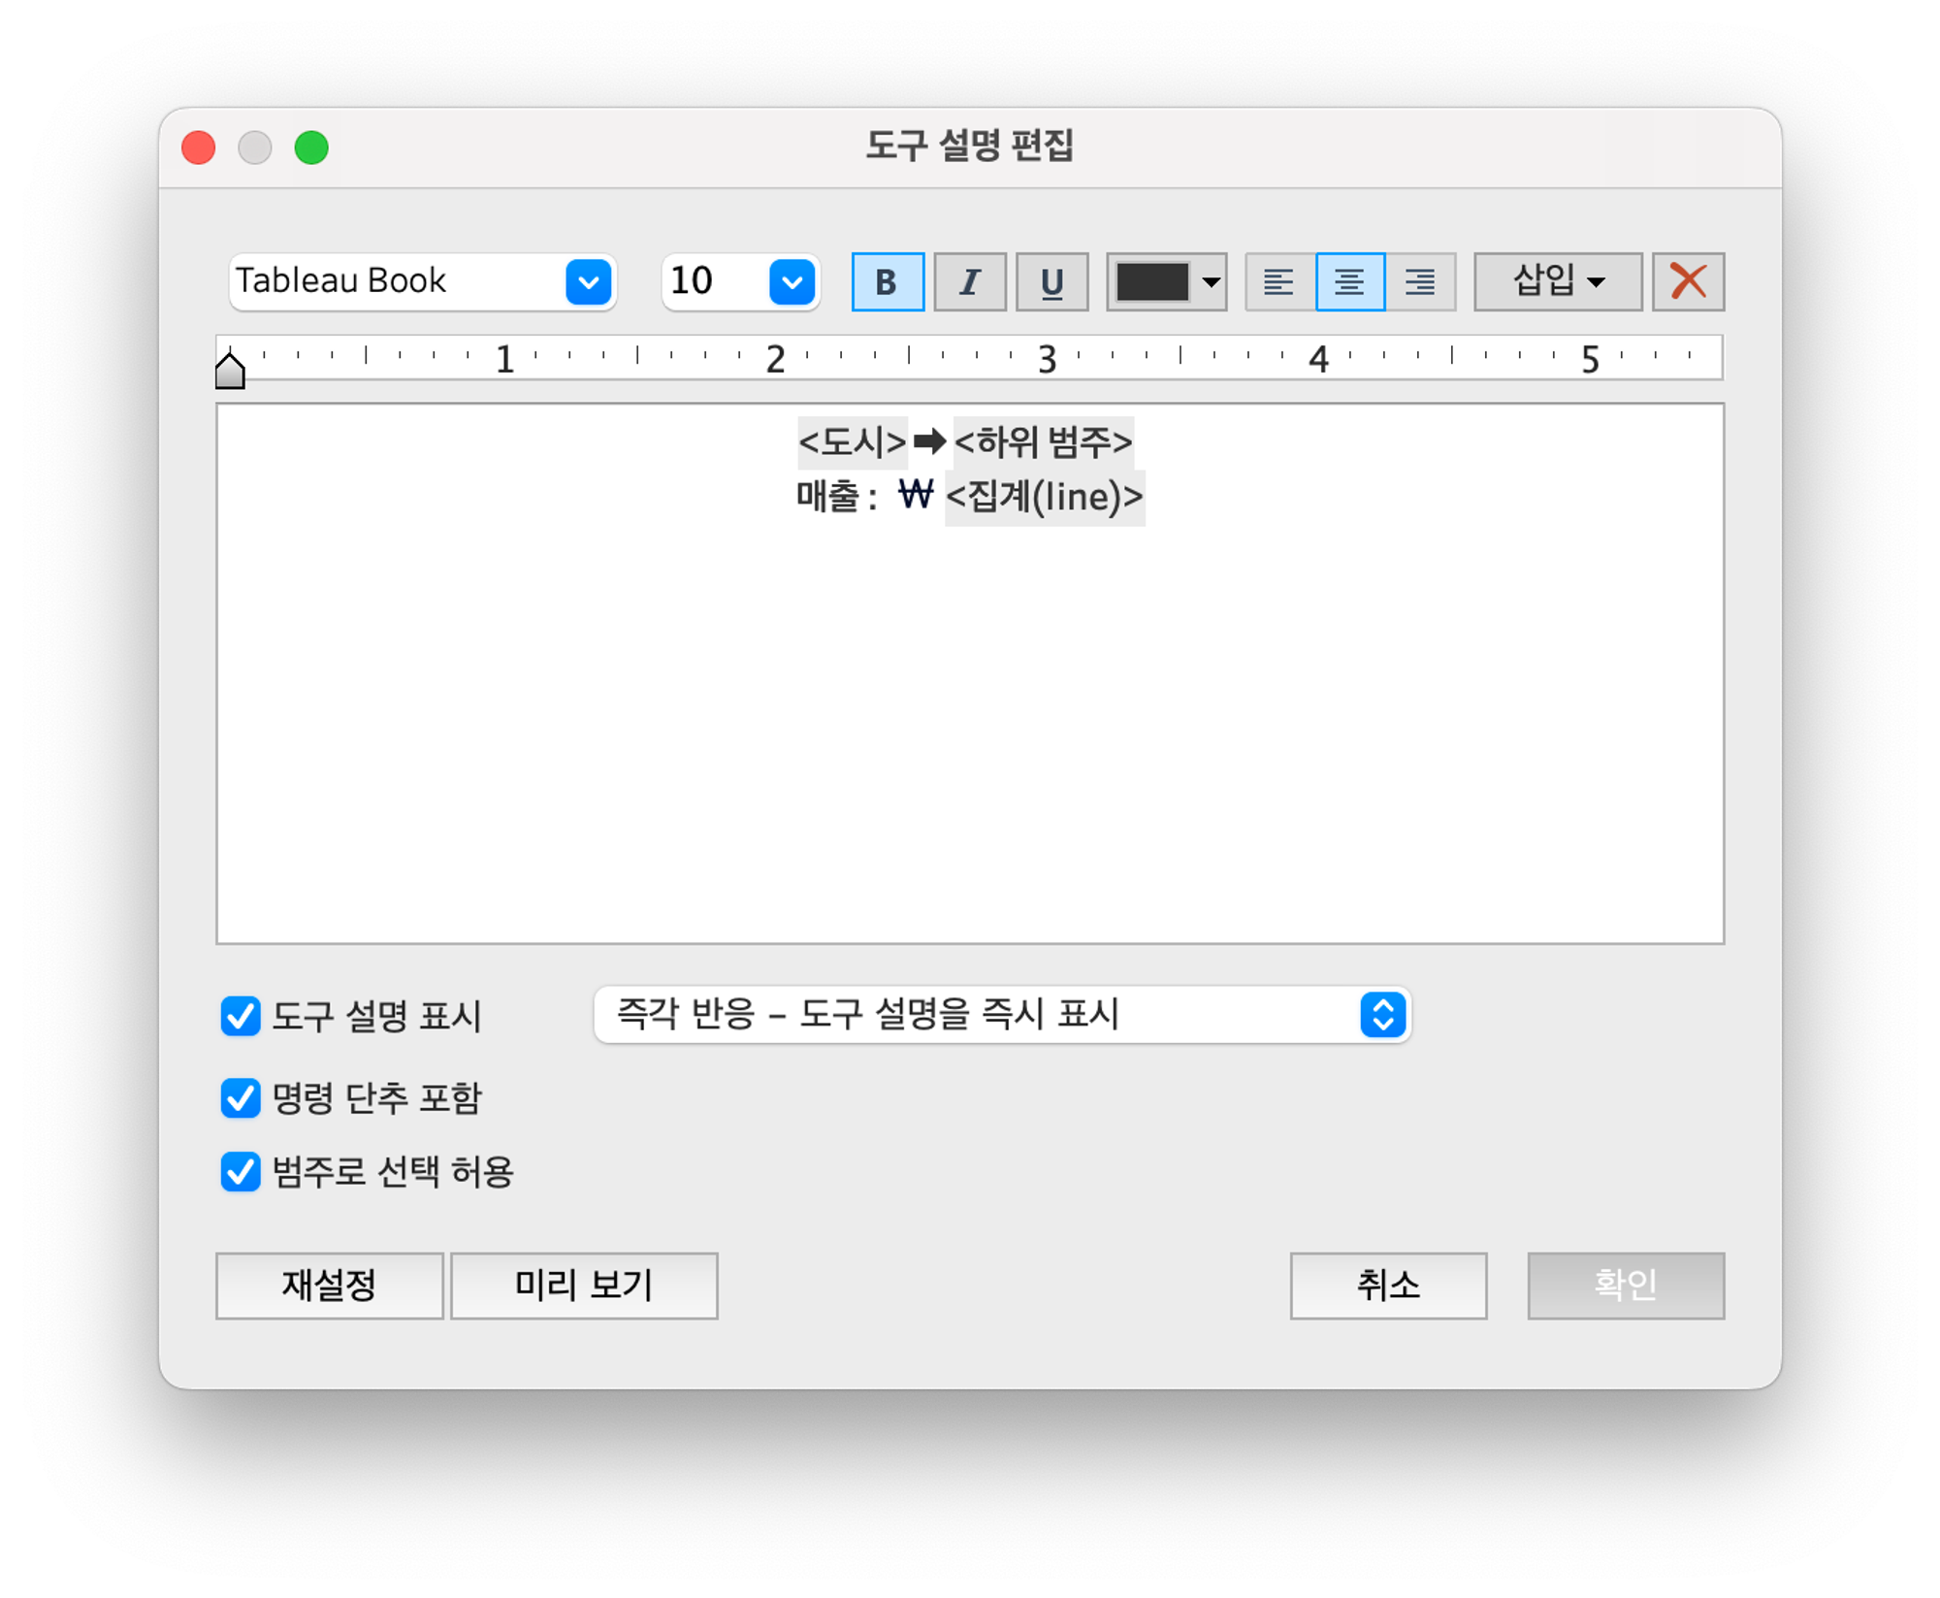The width and height of the screenshot is (1940, 1598).
Task: Click the red X clear button
Action: tap(1688, 282)
